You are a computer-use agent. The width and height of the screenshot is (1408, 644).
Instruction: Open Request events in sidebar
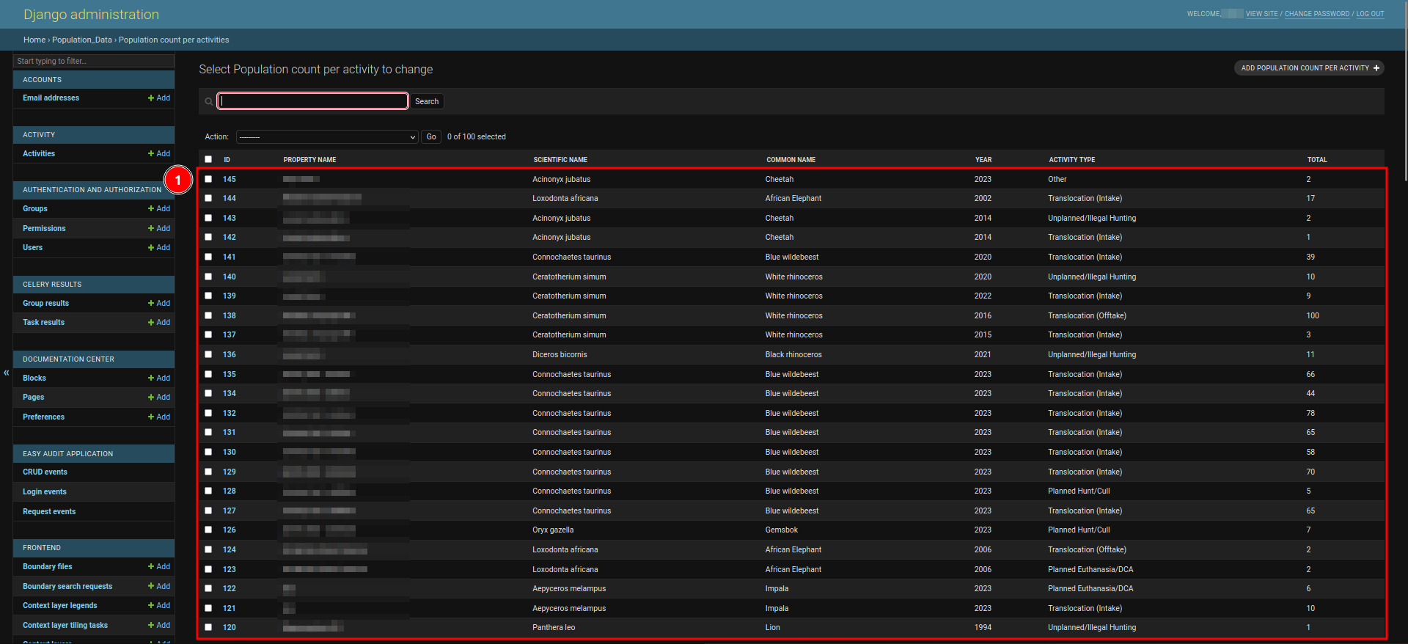tap(49, 512)
